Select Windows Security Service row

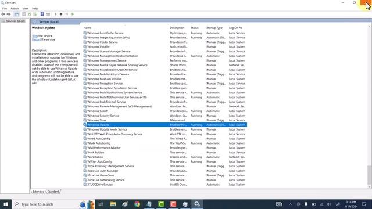point(165,116)
